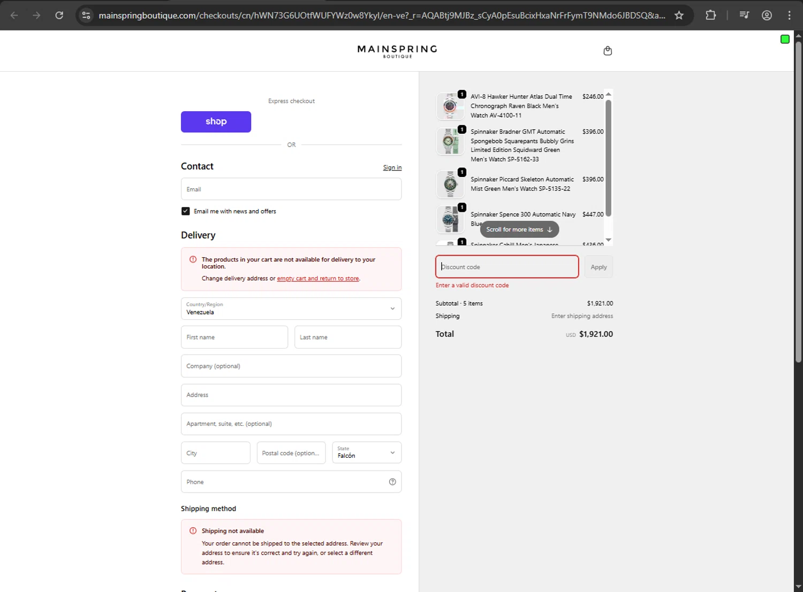Focus the Address field
Image resolution: width=803 pixels, height=592 pixels.
pyautogui.click(x=291, y=395)
